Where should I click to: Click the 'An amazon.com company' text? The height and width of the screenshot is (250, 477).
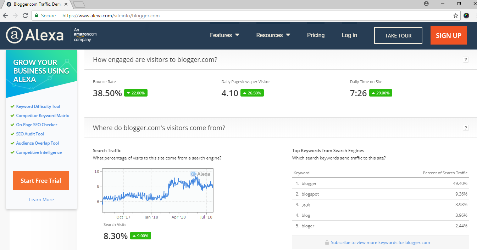coord(85,35)
